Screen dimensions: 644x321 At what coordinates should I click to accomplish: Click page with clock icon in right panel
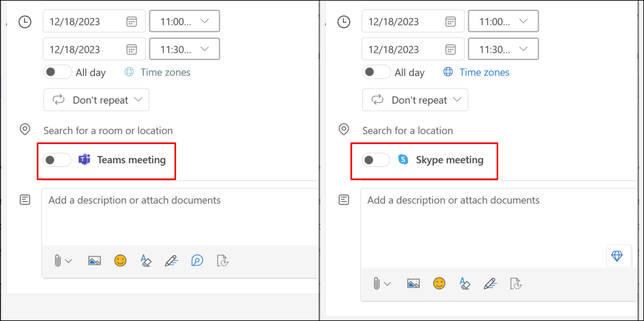tap(516, 284)
